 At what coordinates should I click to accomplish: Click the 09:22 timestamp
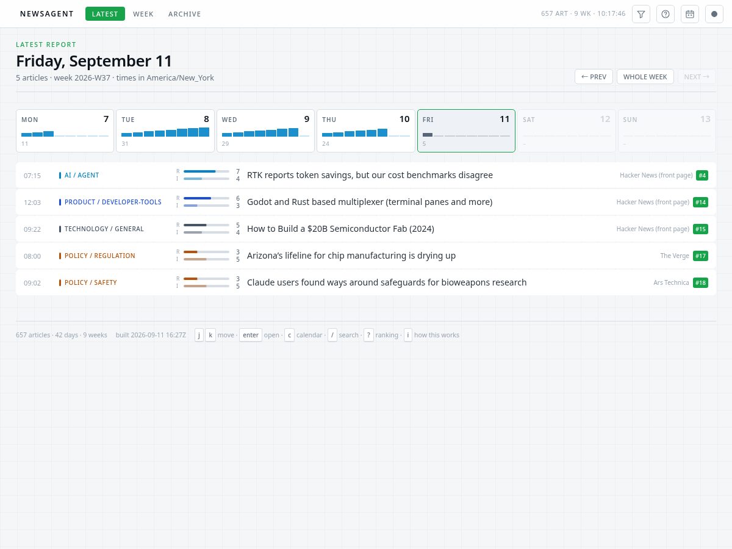click(x=32, y=229)
